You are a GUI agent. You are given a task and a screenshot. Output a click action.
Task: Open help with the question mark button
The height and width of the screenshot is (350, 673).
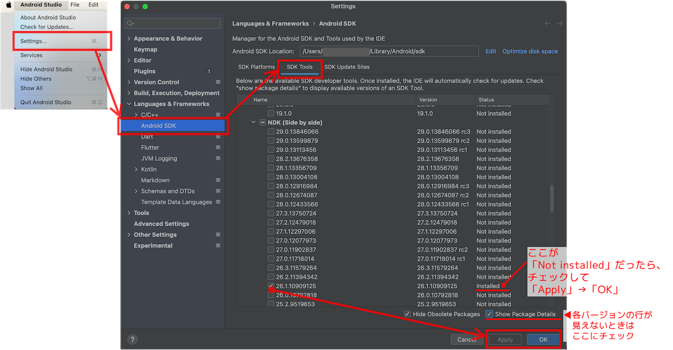132,339
